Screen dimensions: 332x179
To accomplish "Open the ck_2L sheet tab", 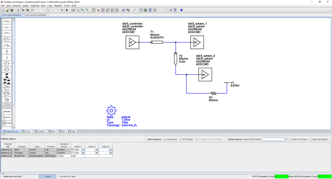I will pos(26,131).
